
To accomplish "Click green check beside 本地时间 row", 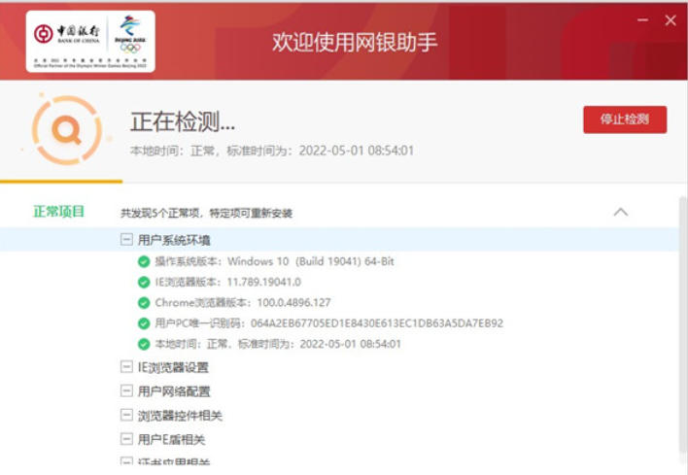I will 144,343.
